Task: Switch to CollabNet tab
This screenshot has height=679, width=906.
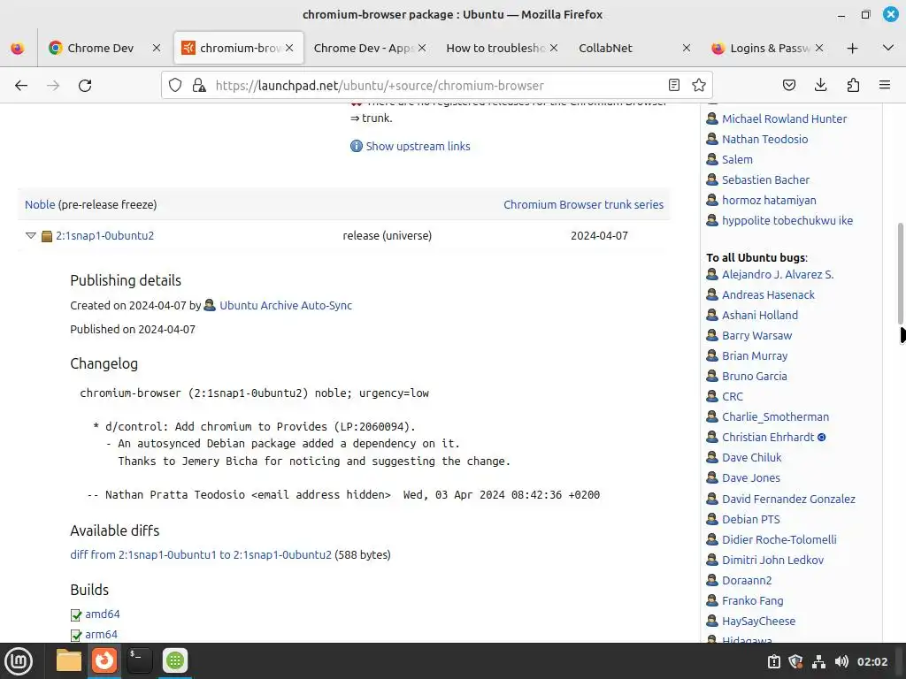Action: tap(605, 48)
